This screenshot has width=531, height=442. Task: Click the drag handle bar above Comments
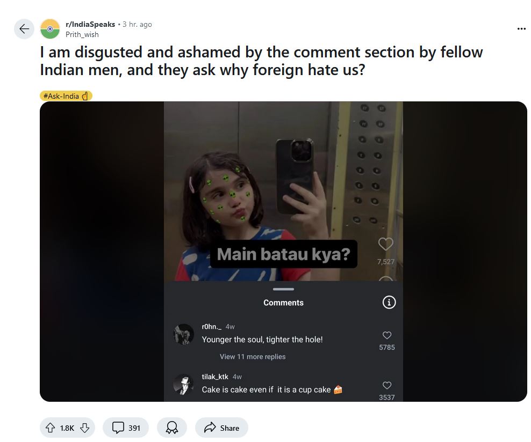283,289
